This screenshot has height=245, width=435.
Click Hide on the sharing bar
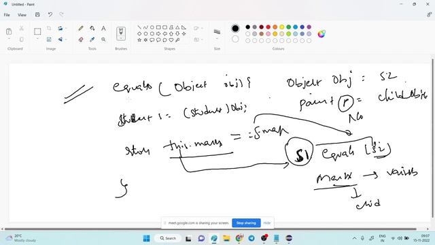(x=267, y=223)
